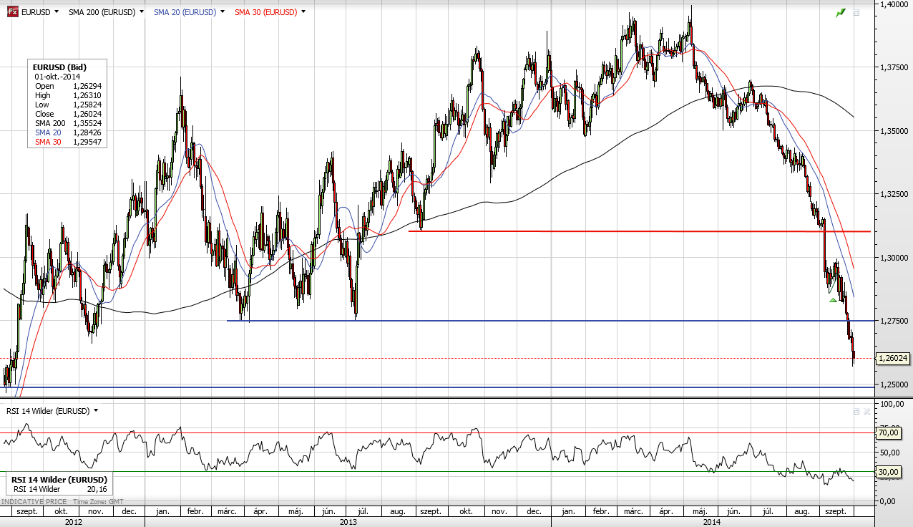Click the Low 1,25824 value
This screenshot has height=527, width=913.
87,105
